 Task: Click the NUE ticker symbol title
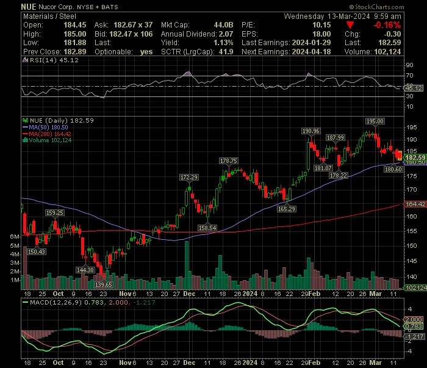(x=29, y=7)
